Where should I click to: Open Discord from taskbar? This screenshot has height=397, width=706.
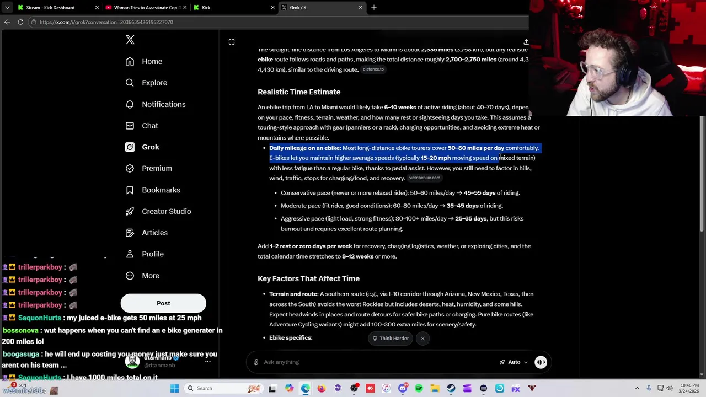[x=403, y=389]
